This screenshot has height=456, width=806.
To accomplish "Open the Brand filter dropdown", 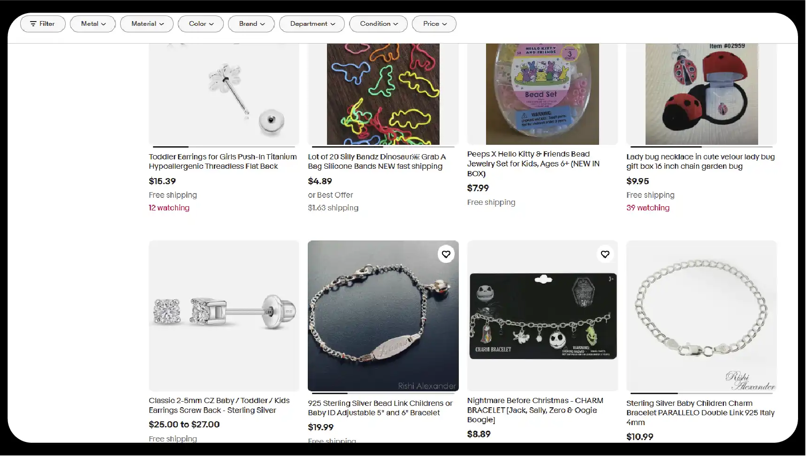I will (x=251, y=24).
